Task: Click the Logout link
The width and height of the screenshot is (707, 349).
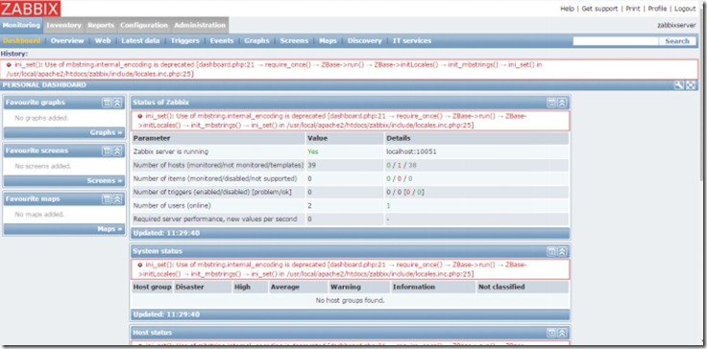Action: click(x=685, y=9)
